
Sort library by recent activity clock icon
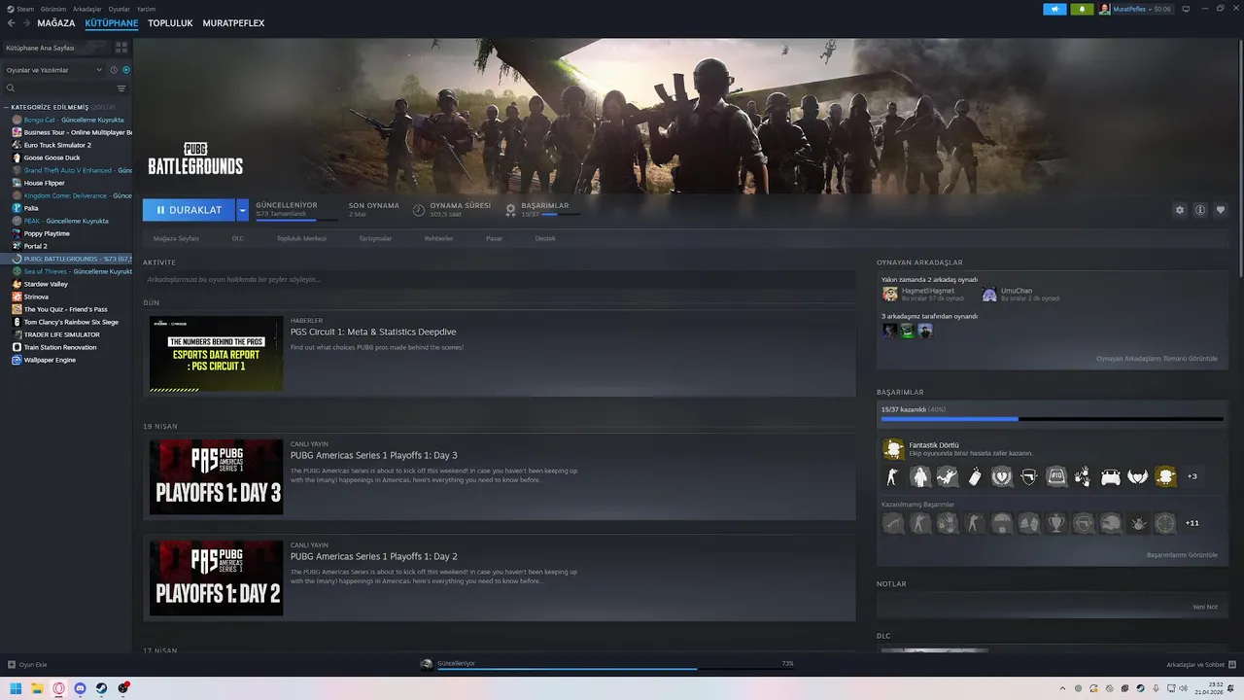click(x=114, y=70)
